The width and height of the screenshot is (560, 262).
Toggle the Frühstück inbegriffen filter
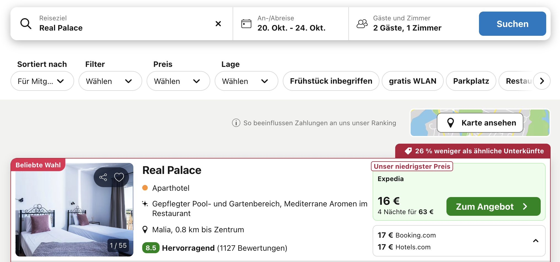click(331, 81)
